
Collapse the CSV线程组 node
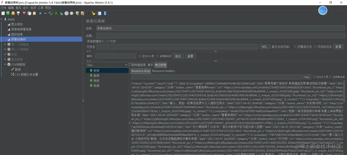coord(5,64)
